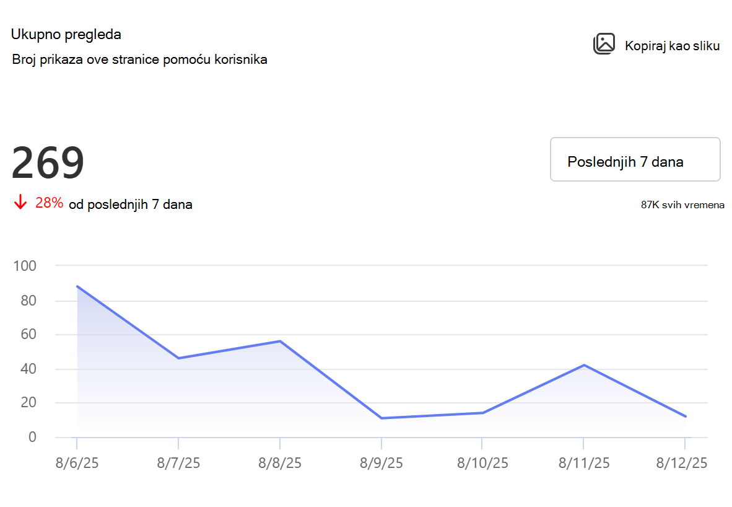The image size is (732, 507).
Task: Select the 8/9/25 low point on chart
Action: tap(381, 418)
